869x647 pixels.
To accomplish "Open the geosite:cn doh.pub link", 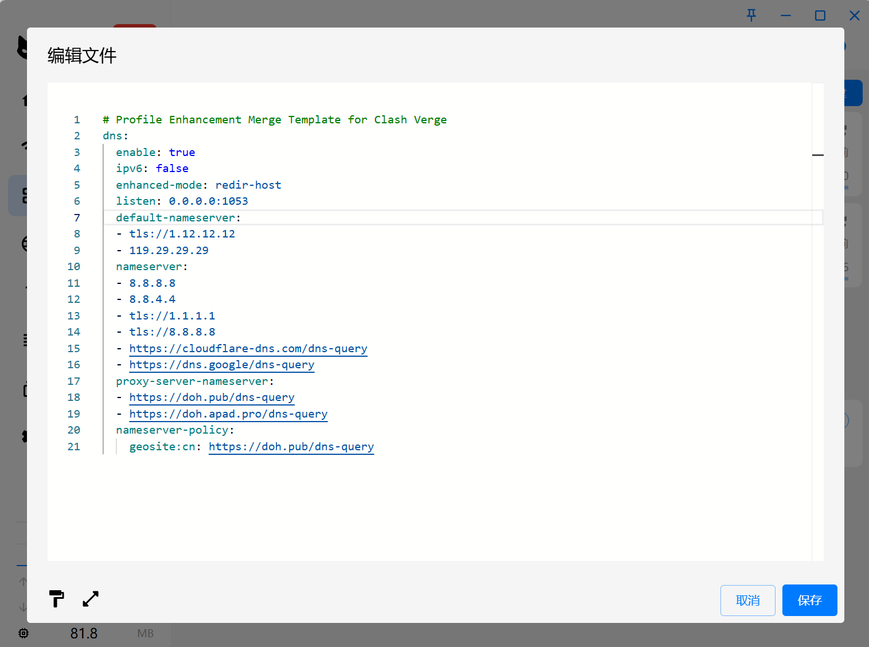I will tap(291, 447).
